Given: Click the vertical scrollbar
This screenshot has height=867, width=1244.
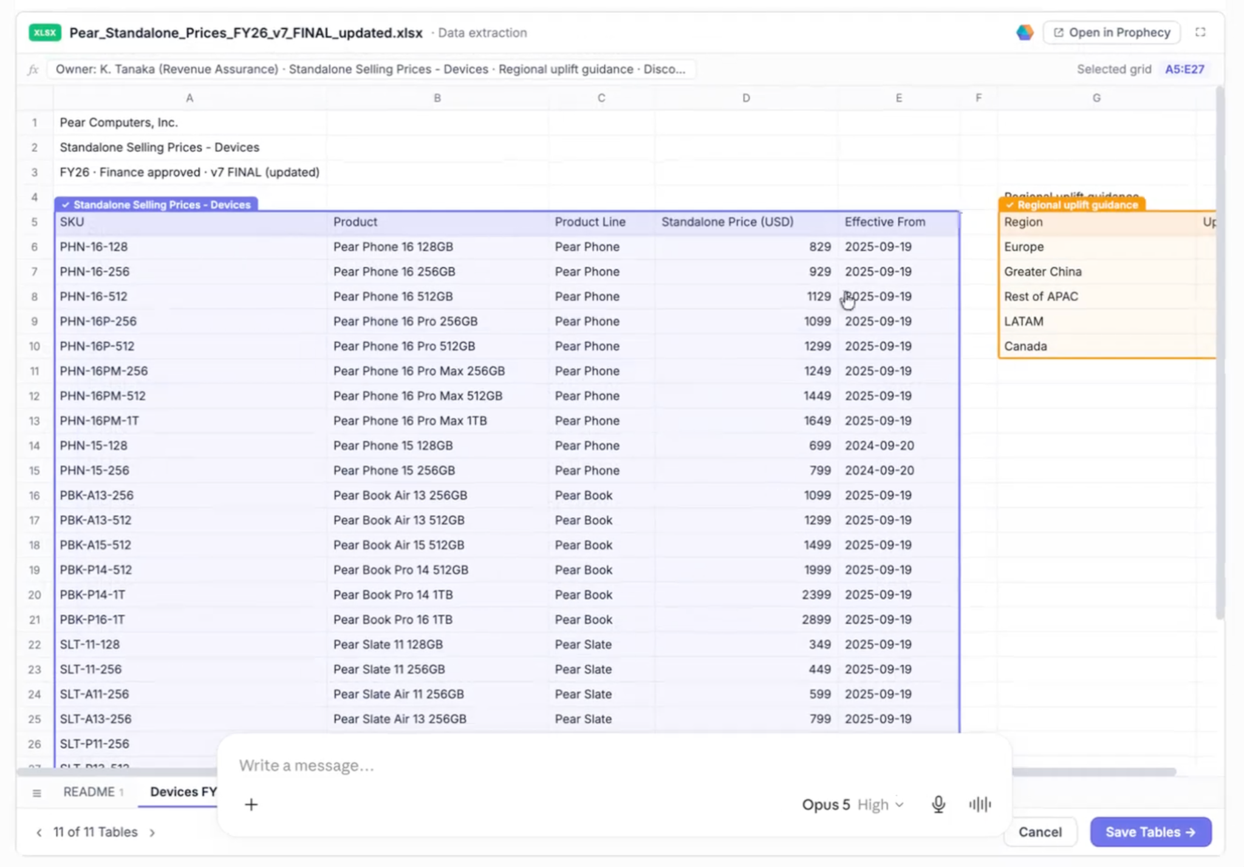Looking at the screenshot, I should click(1220, 352).
